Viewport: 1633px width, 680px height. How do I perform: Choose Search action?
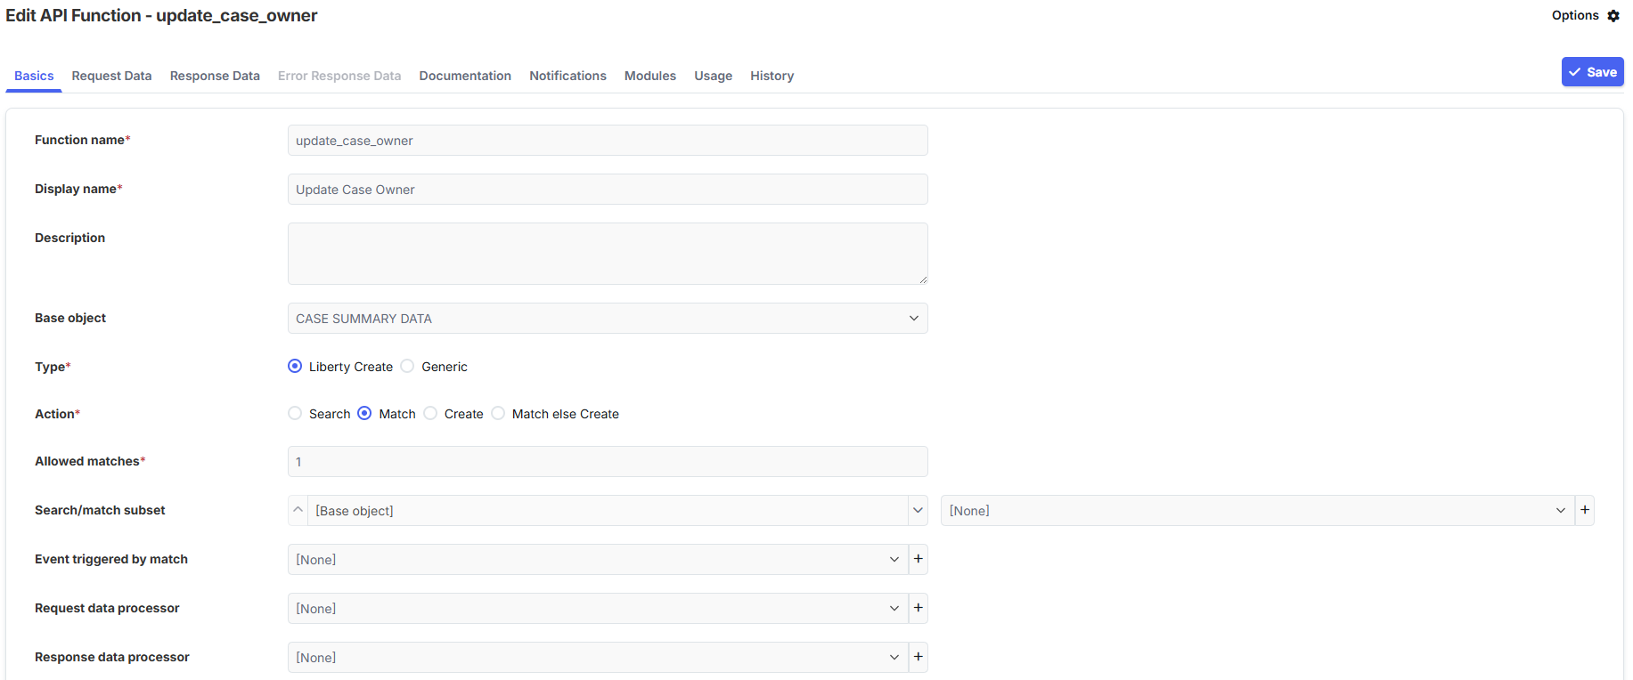point(295,413)
